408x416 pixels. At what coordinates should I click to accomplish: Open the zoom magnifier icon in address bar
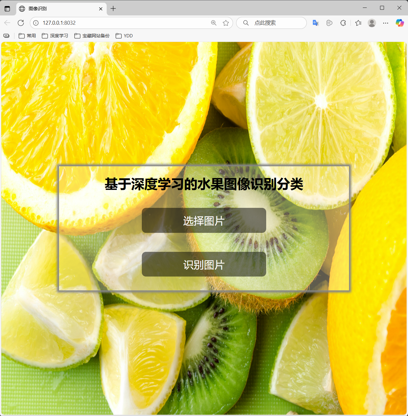(x=214, y=23)
